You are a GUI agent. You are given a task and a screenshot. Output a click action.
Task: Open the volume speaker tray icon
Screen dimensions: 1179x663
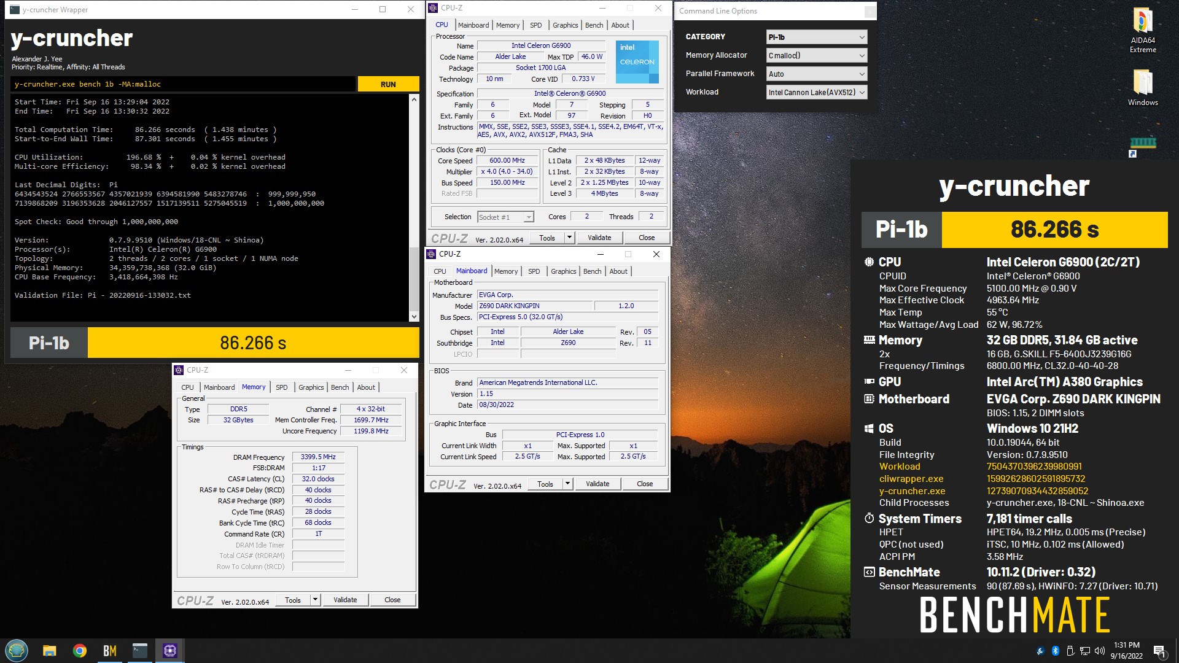[1100, 651]
